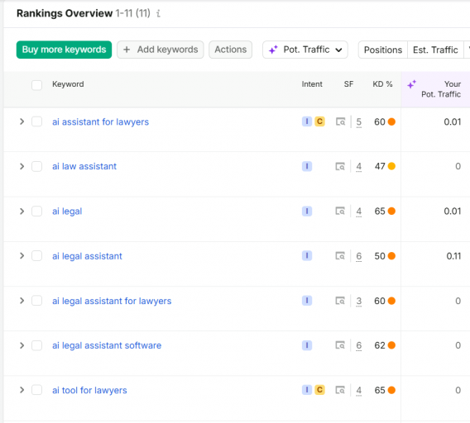Open SERP features icon for ai legal assistant row
This screenshot has width=470, height=423.
click(340, 256)
